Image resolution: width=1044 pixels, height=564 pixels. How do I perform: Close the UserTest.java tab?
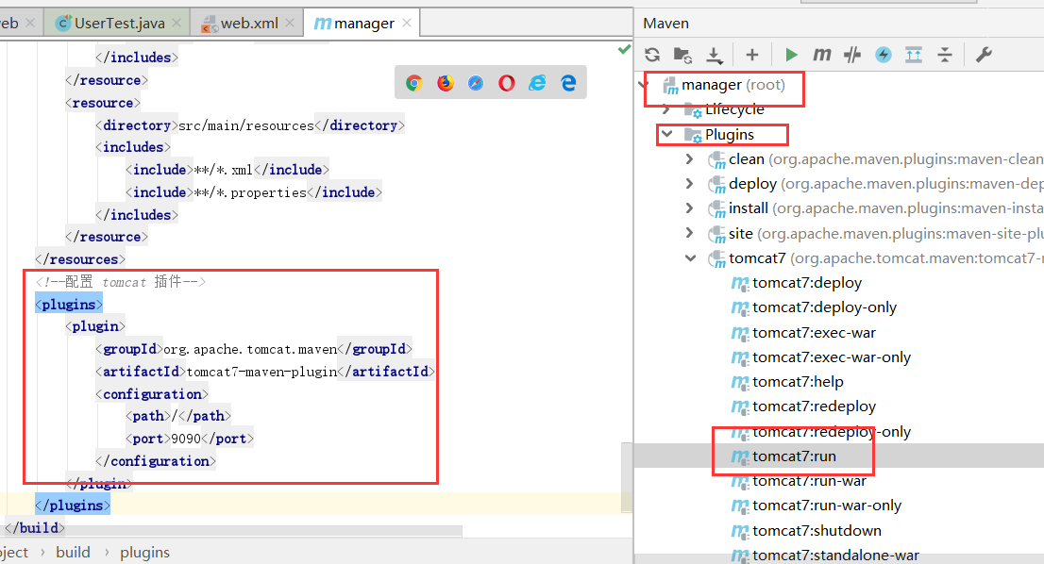pyautogui.click(x=177, y=23)
